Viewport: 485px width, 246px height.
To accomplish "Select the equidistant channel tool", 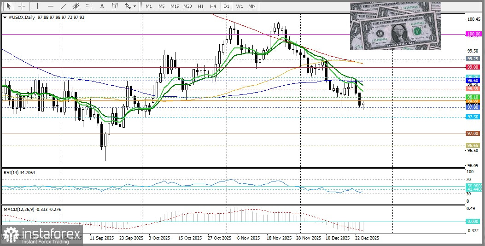I will [x=76, y=6].
